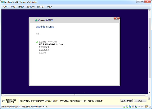The image size is (152, 109).
Task: Click the vertical scrollbar thumb
Action: pos(149,48)
